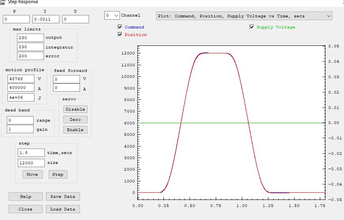Click the max limits output field
344x220 pixels.
tap(30, 38)
